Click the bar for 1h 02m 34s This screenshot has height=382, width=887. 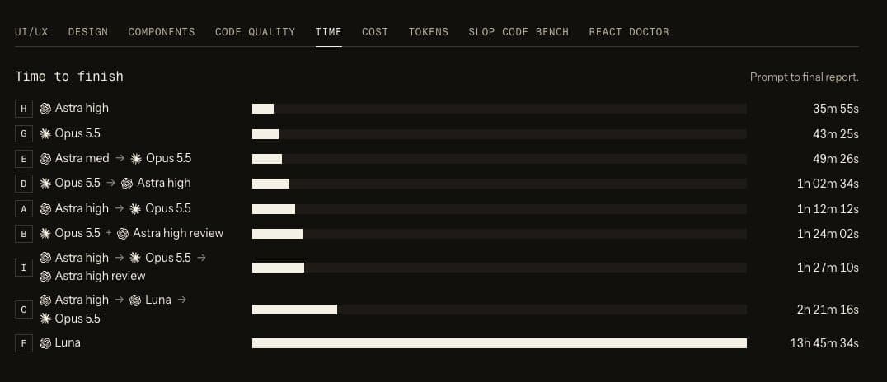coord(271,184)
